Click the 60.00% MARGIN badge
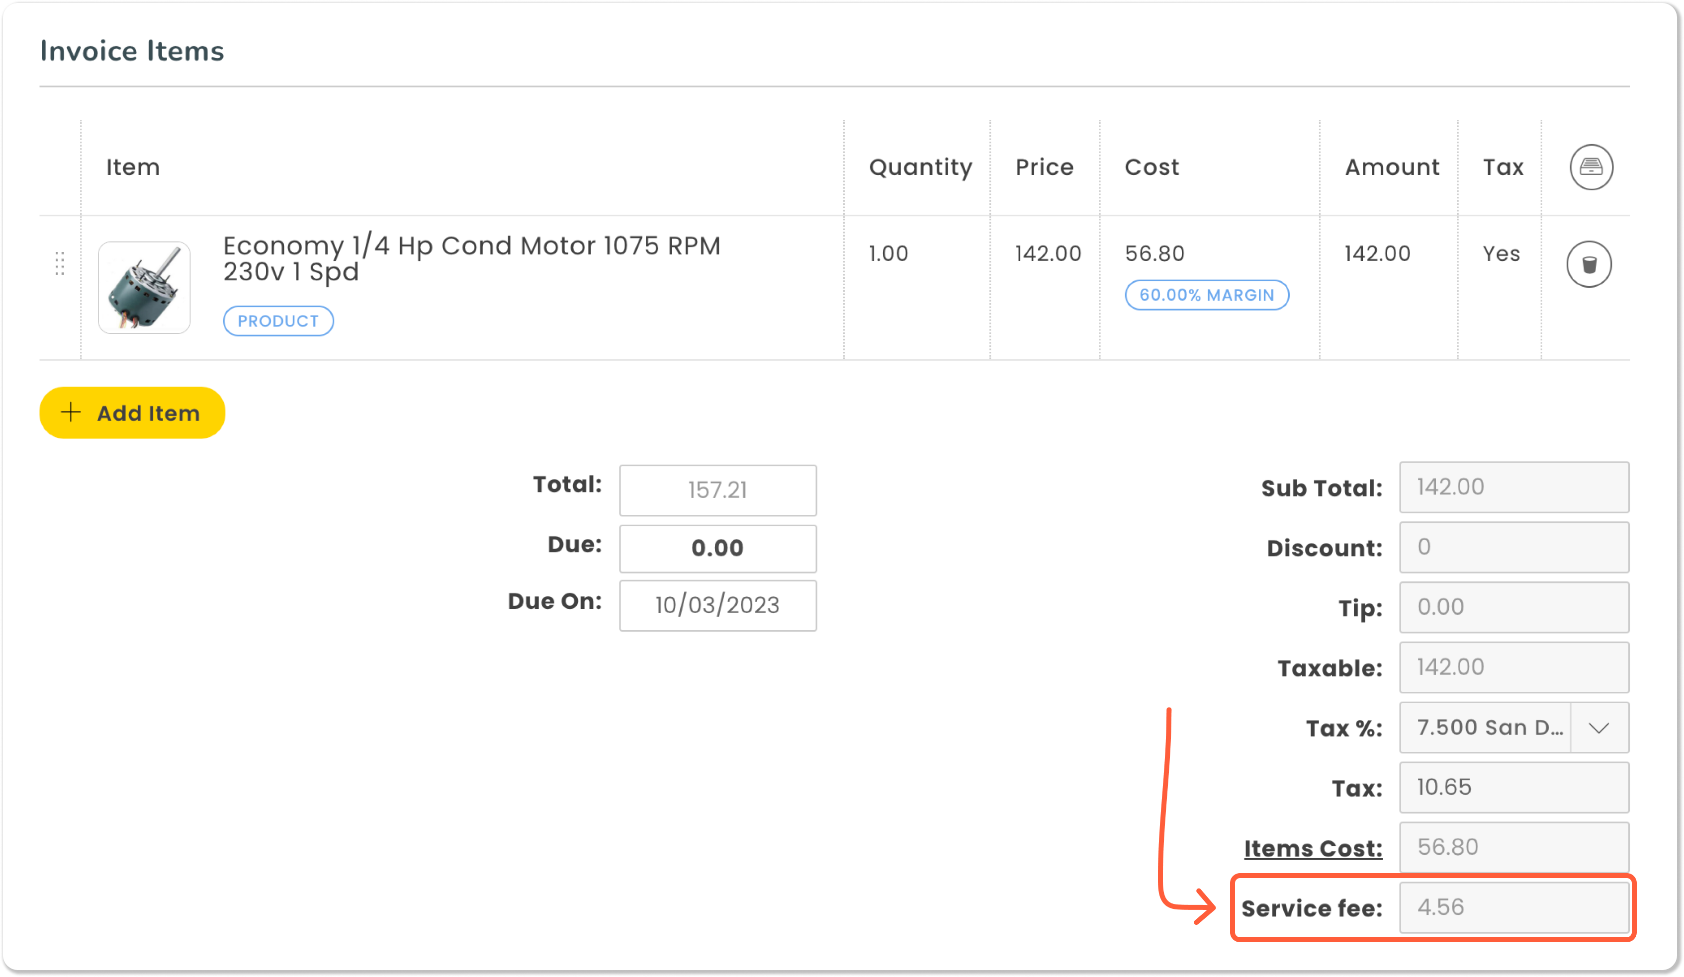1684x977 pixels. click(x=1206, y=295)
